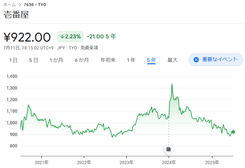Click the news document icon on the 2024 chart marker
Image resolution: width=245 pixels, height=168 pixels.
click(168, 149)
